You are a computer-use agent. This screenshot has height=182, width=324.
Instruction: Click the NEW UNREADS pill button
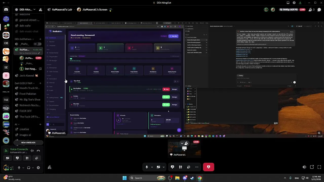pyautogui.click(x=28, y=143)
